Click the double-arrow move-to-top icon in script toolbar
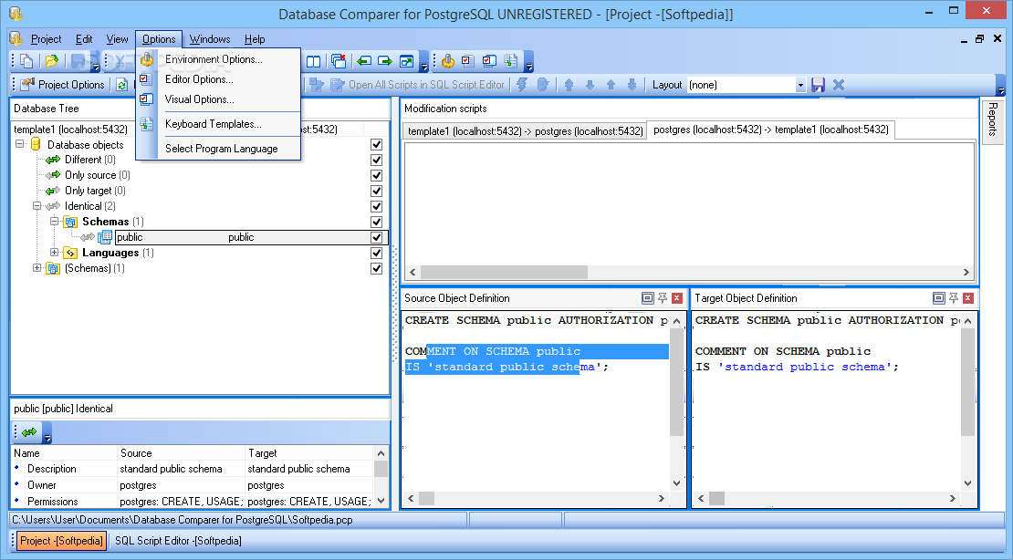 click(569, 85)
